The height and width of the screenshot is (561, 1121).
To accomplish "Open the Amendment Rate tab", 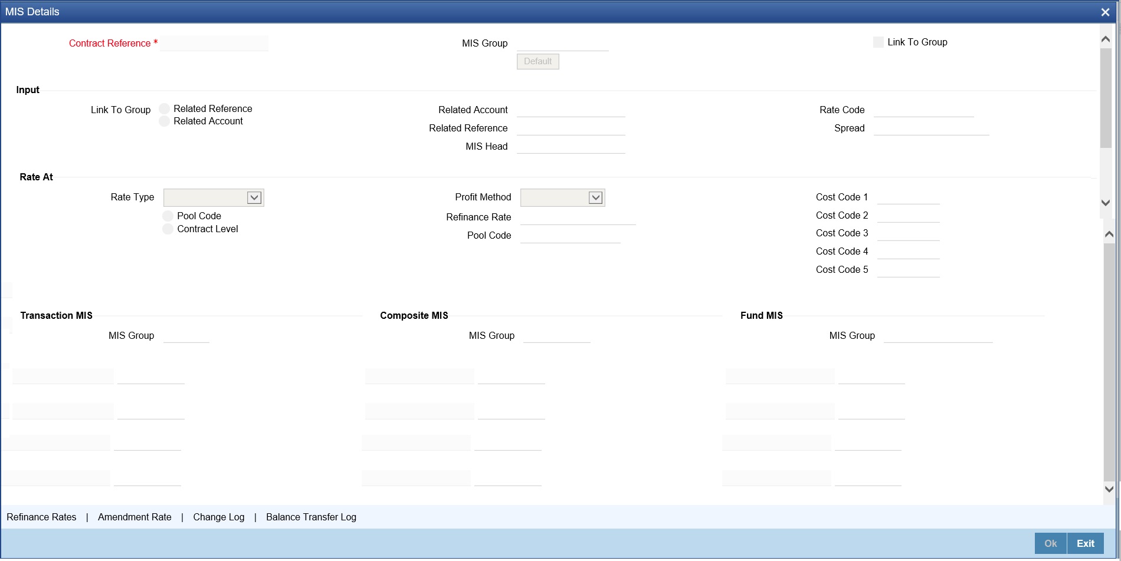I will (x=135, y=517).
